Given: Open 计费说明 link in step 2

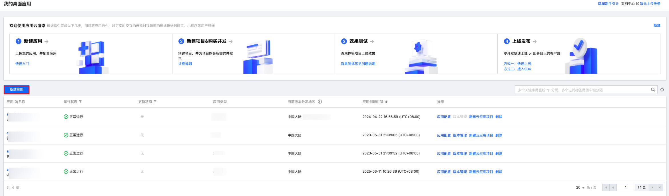Looking at the screenshot, I should tap(185, 64).
